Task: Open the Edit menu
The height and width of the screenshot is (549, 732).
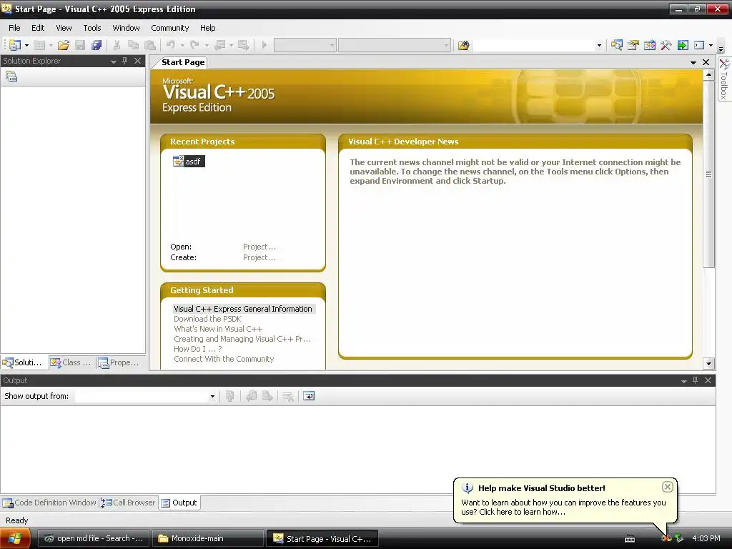Action: point(38,28)
